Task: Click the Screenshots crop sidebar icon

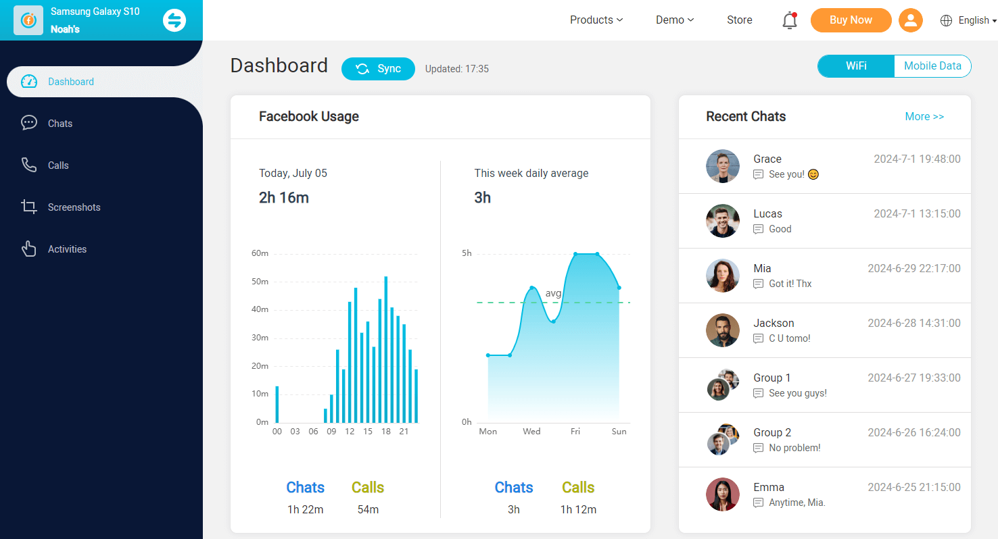Action: tap(29, 207)
